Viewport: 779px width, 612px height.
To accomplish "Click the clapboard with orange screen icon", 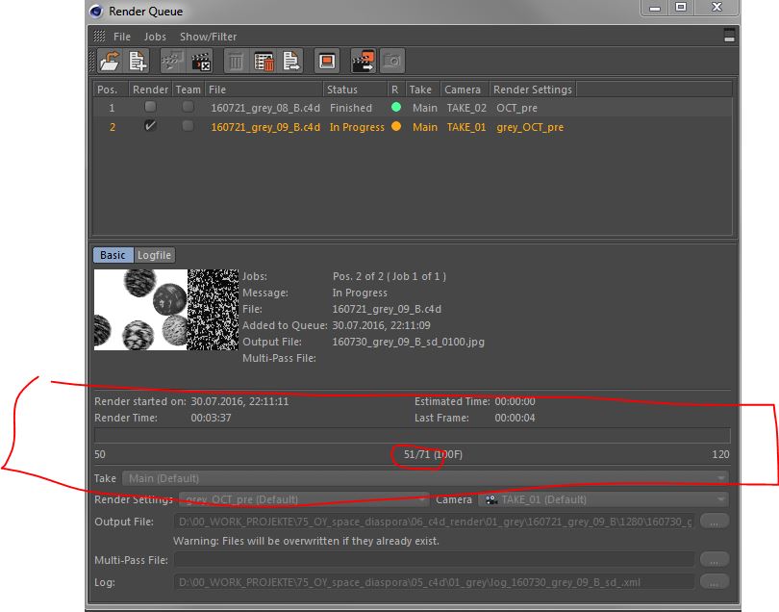I will [364, 62].
